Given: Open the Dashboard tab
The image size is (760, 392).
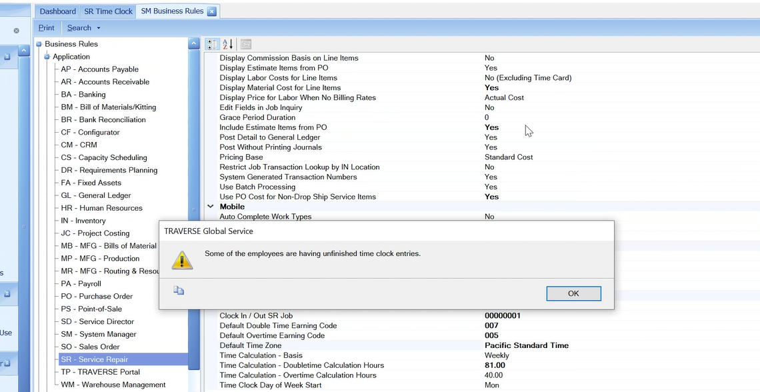Looking at the screenshot, I should (58, 11).
